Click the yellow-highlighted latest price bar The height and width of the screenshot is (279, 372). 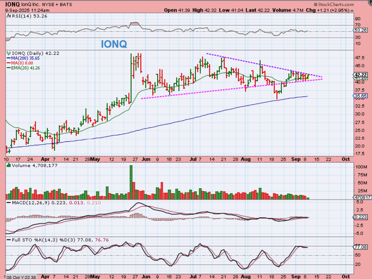(x=308, y=76)
